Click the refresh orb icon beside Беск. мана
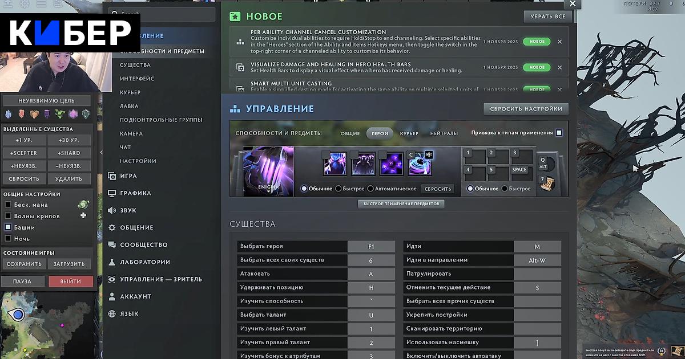 click(83, 204)
